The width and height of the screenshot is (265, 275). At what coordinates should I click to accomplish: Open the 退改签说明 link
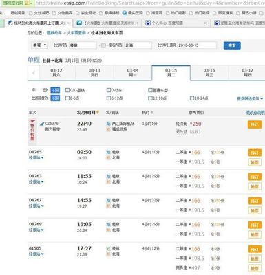click(x=255, y=113)
